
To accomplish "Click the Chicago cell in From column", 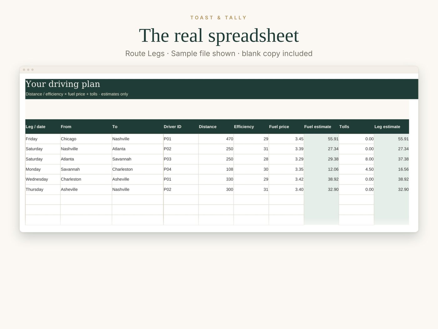I will point(86,139).
